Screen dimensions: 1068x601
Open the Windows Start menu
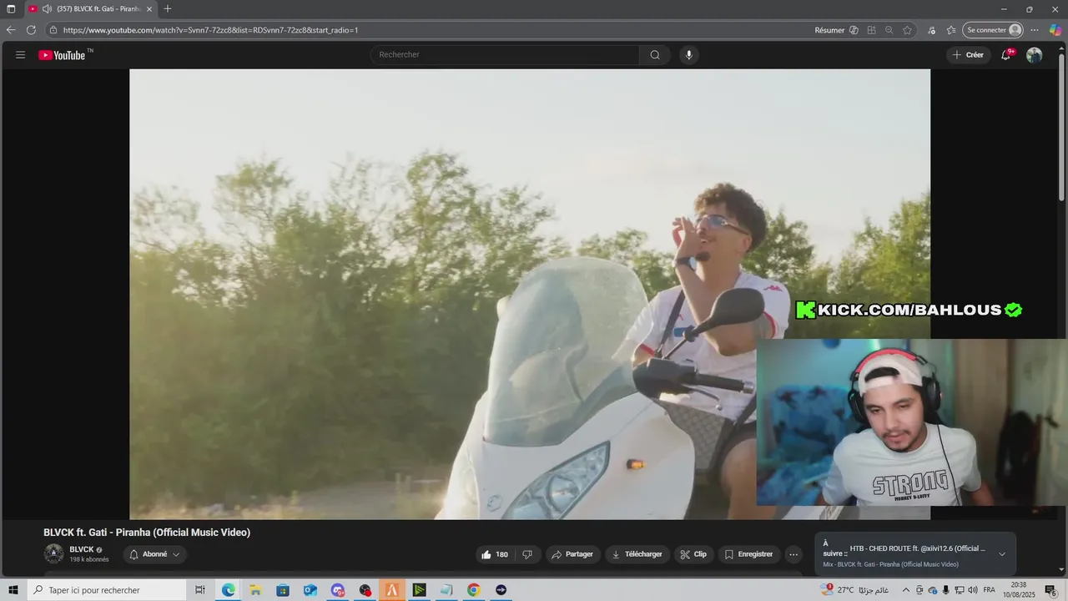[13, 590]
